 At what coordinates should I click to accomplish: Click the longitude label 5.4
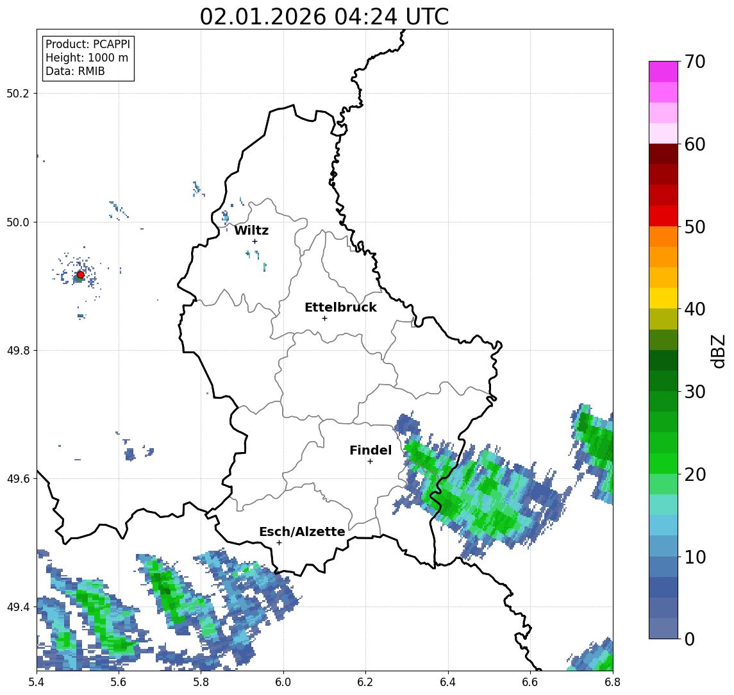(37, 682)
